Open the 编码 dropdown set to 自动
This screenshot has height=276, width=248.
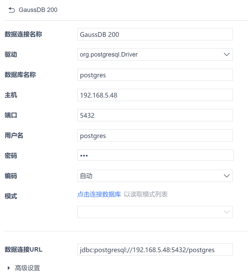pyautogui.click(x=155, y=176)
